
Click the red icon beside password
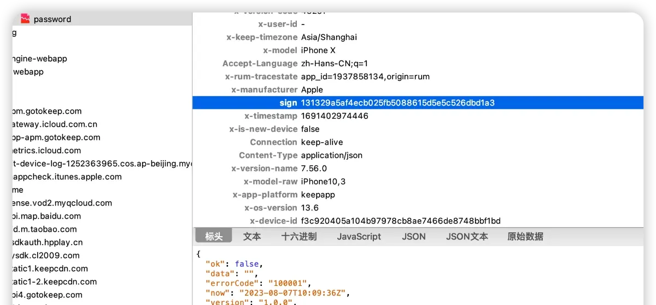(25, 19)
